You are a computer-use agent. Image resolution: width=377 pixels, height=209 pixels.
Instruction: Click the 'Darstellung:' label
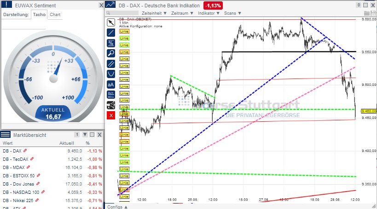16,15
